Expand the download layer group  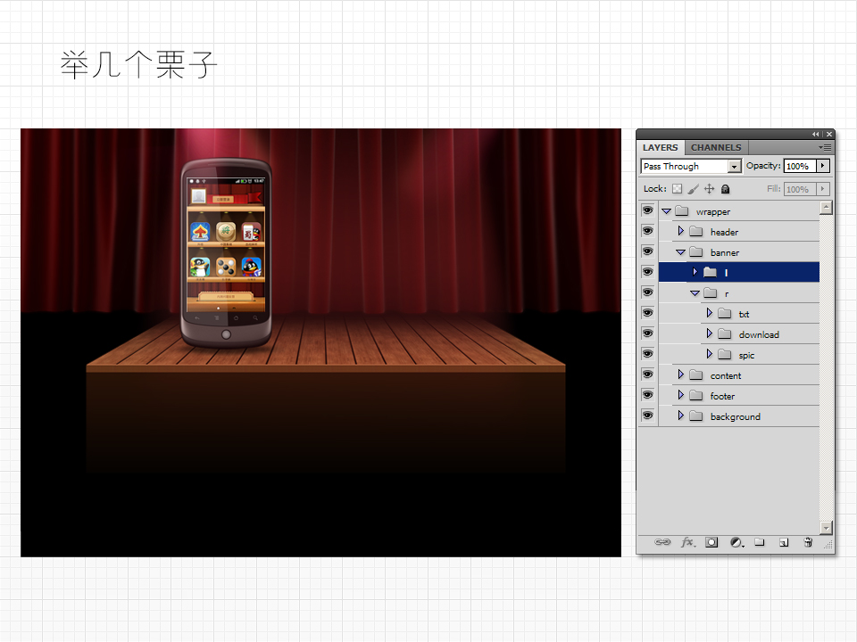pos(709,334)
